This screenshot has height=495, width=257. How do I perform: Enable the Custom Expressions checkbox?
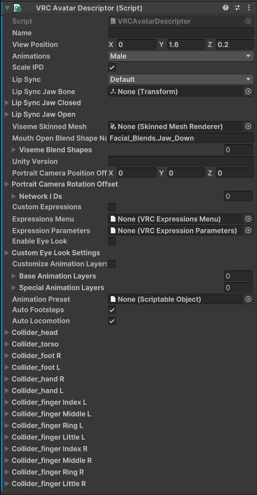tap(112, 207)
